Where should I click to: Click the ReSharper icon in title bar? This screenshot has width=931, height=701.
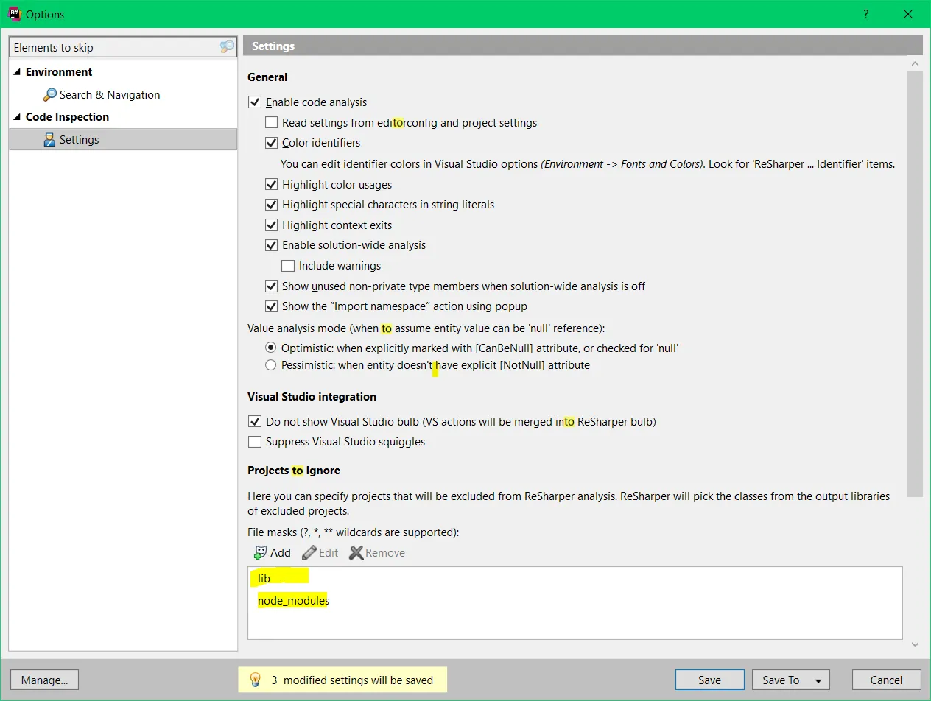(14, 14)
